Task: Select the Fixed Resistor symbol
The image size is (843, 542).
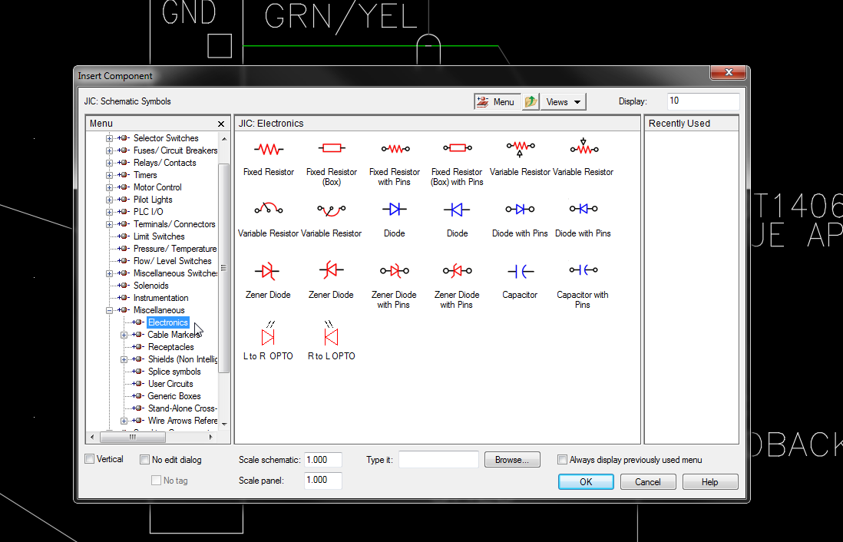Action: click(x=268, y=148)
